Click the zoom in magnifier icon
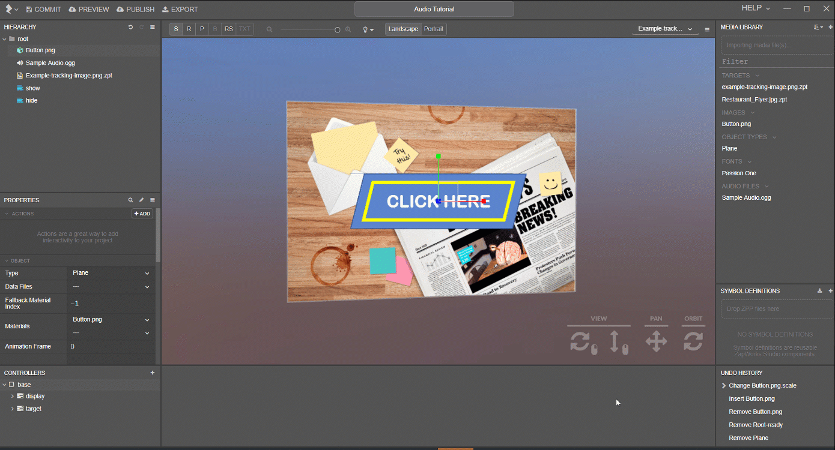This screenshot has width=835, height=450. pyautogui.click(x=348, y=29)
